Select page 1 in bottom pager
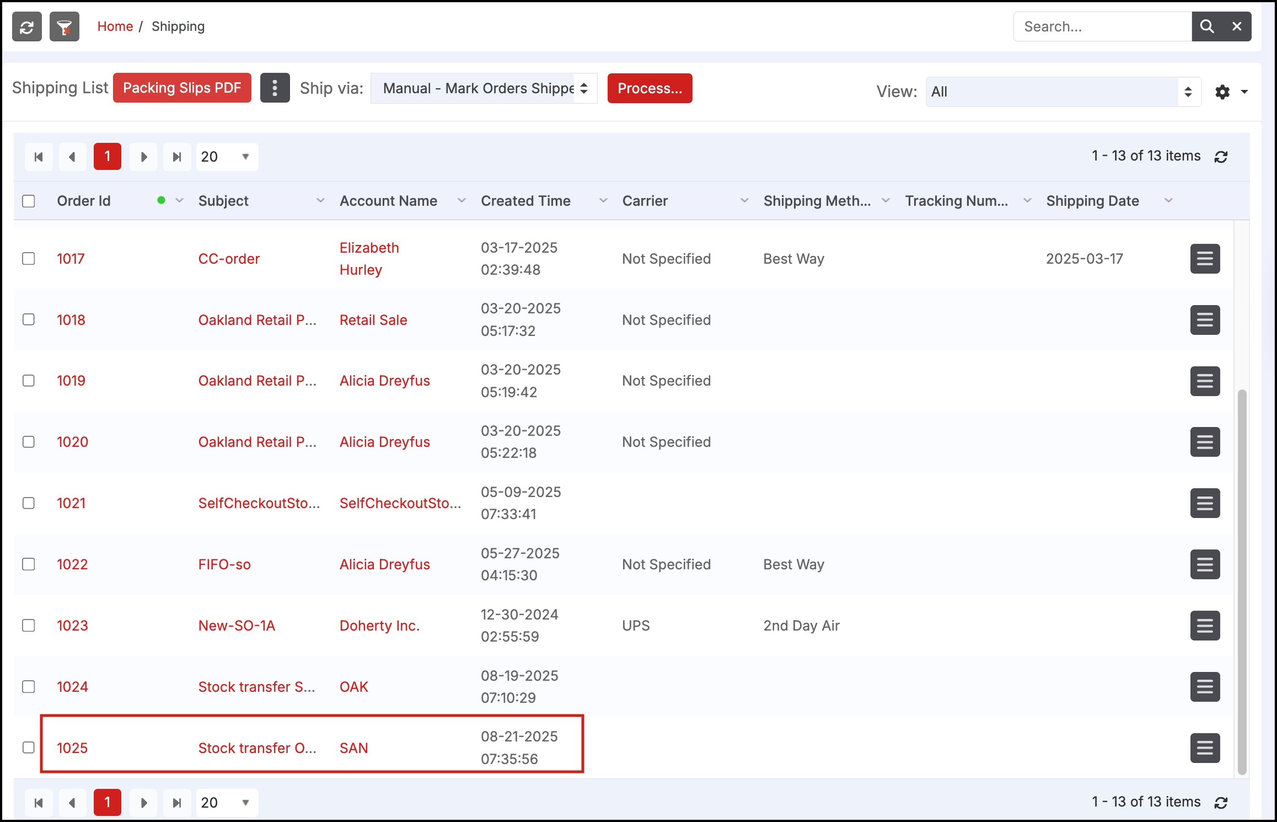The image size is (1277, 822). pos(108,803)
